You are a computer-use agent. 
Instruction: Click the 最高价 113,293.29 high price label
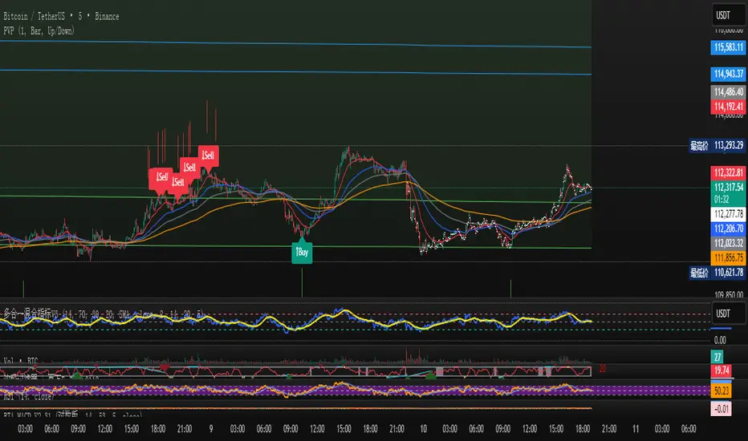point(717,145)
